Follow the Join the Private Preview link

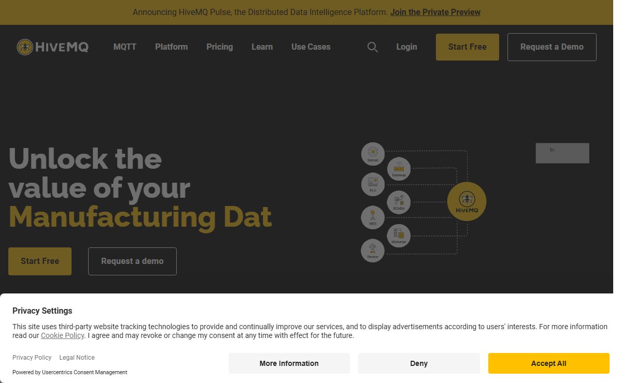coord(435,12)
